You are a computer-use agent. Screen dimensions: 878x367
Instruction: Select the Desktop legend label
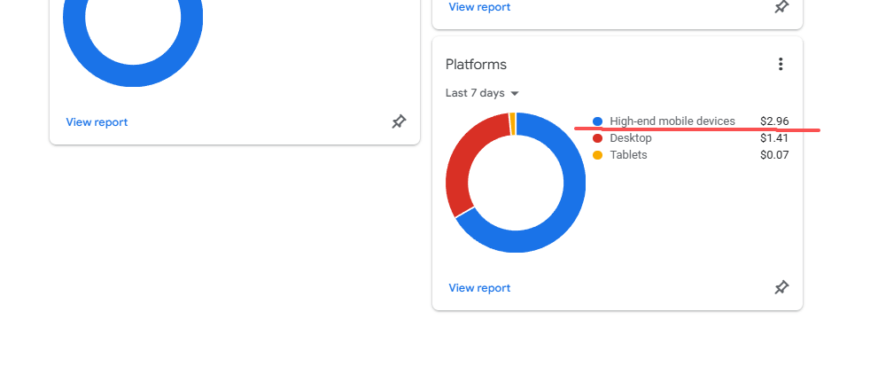[631, 138]
